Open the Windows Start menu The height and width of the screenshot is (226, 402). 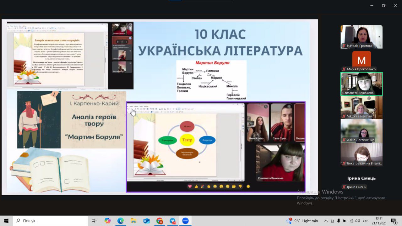6,221
